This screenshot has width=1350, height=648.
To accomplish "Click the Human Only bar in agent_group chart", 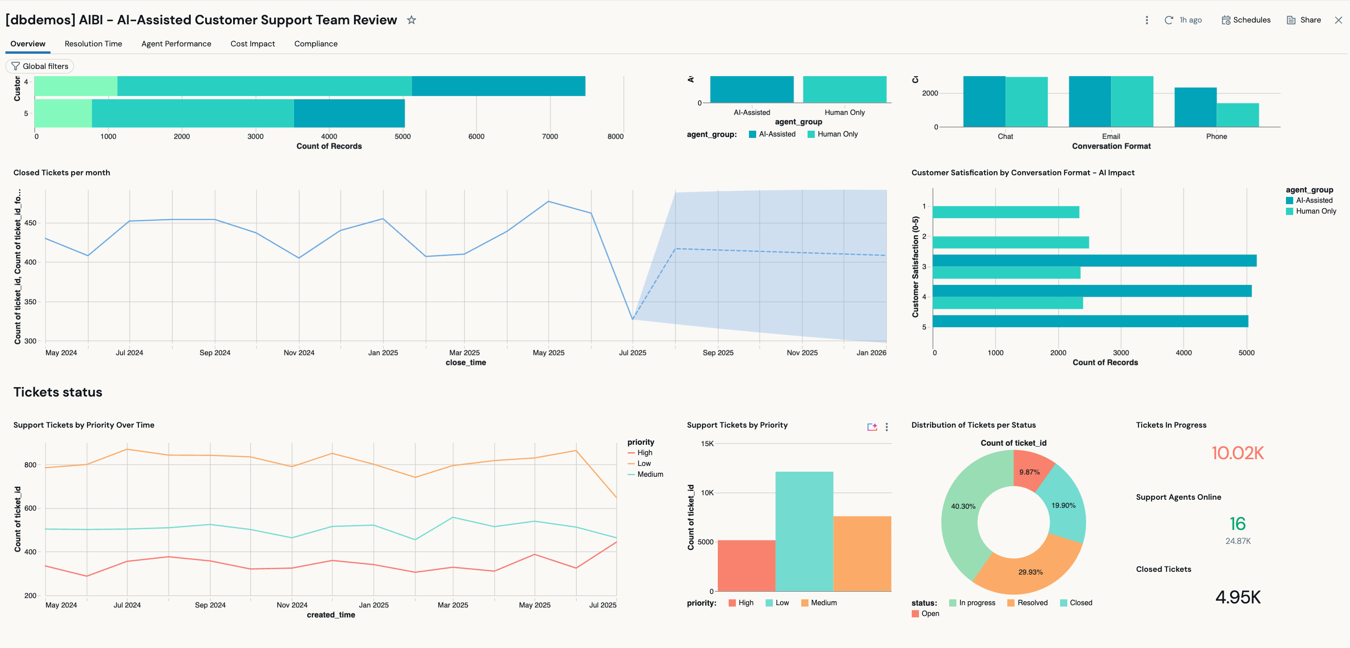I will point(844,89).
